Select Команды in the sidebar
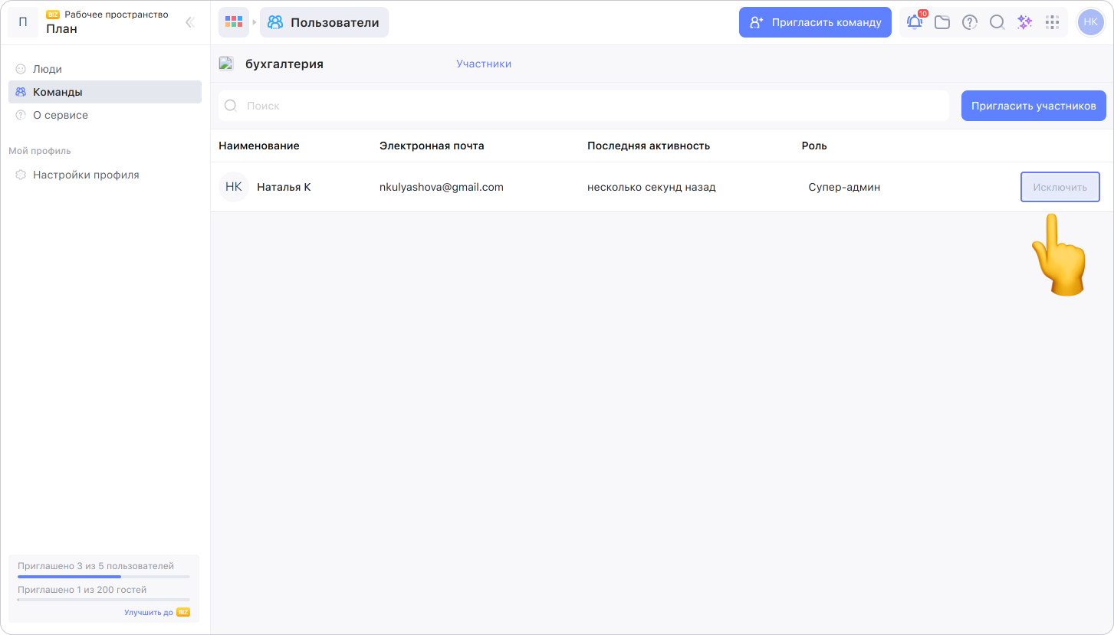 (58, 92)
